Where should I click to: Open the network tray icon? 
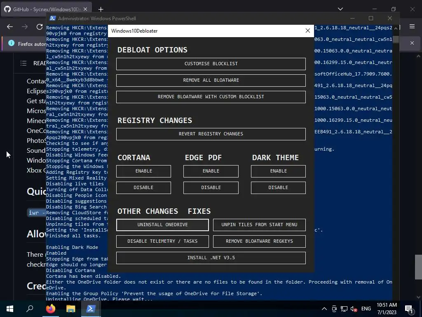point(344,309)
